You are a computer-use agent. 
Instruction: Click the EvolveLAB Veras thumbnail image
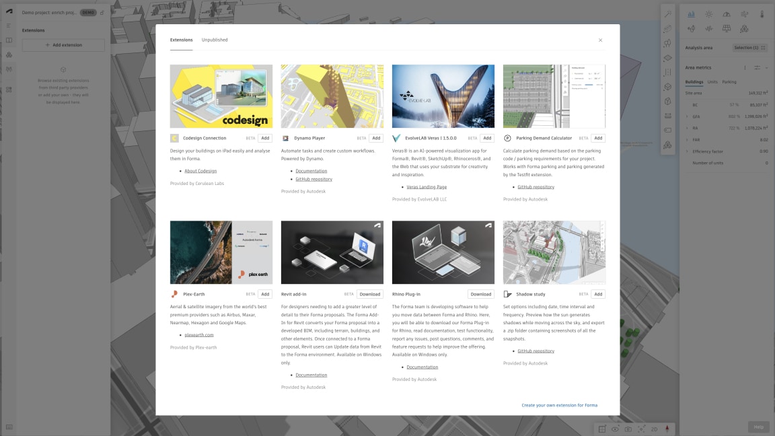click(443, 96)
